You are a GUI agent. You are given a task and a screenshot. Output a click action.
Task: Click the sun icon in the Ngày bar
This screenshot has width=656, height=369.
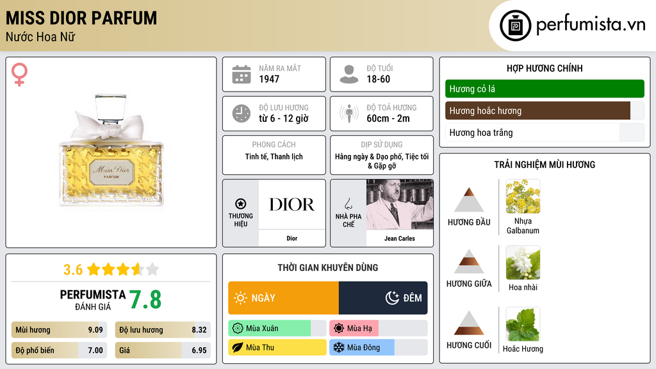click(x=240, y=298)
